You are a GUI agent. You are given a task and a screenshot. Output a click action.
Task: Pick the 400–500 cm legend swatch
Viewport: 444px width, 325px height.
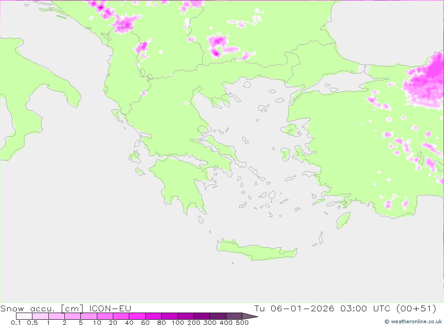[234, 316]
